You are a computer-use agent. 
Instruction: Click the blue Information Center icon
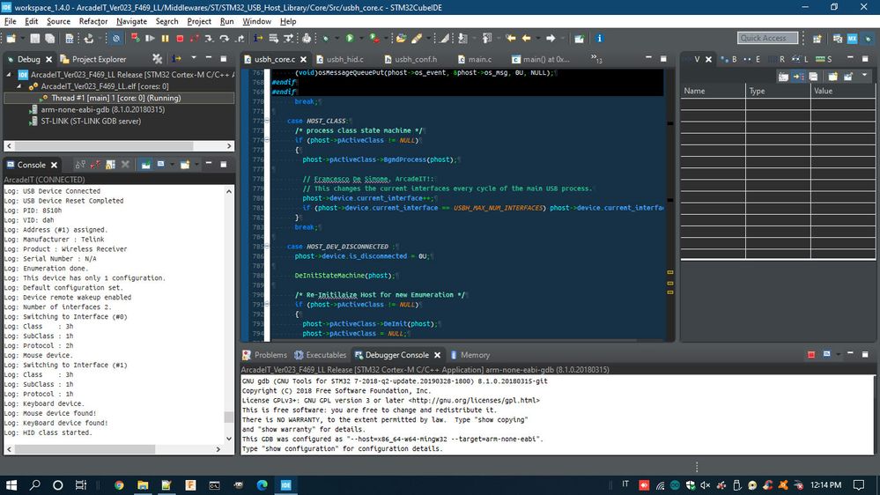599,38
